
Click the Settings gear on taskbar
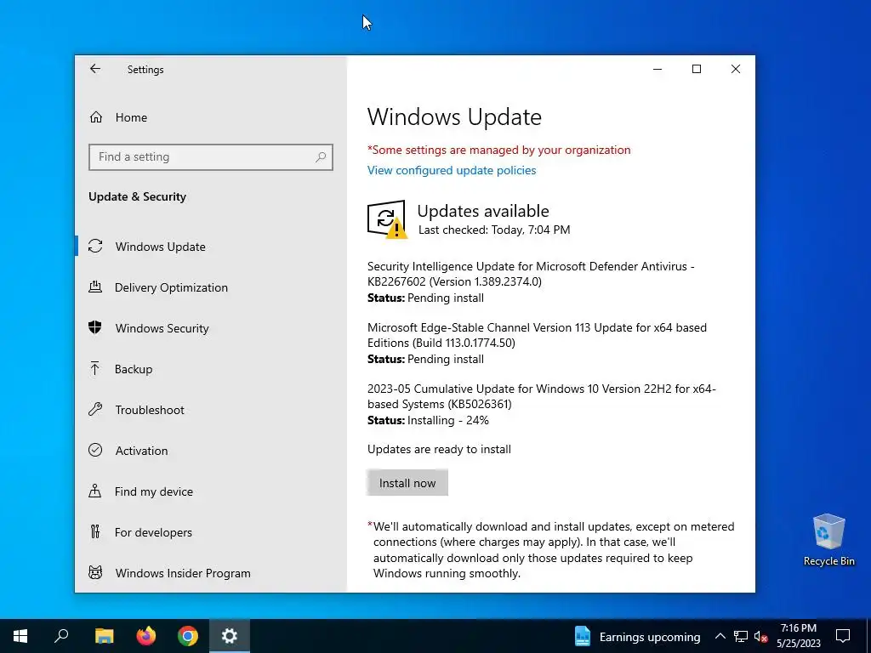[230, 636]
